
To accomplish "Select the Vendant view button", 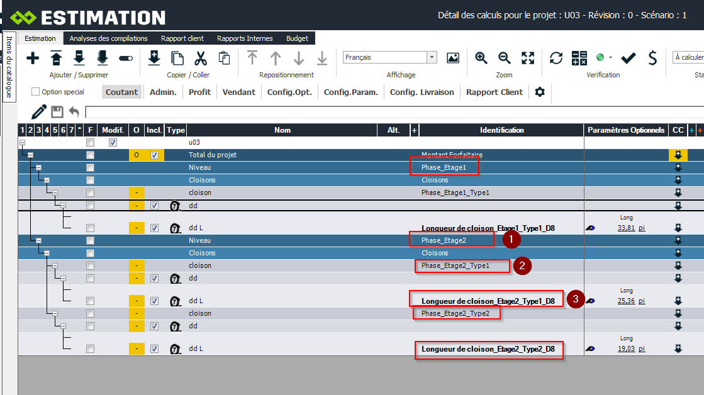I will (x=238, y=92).
